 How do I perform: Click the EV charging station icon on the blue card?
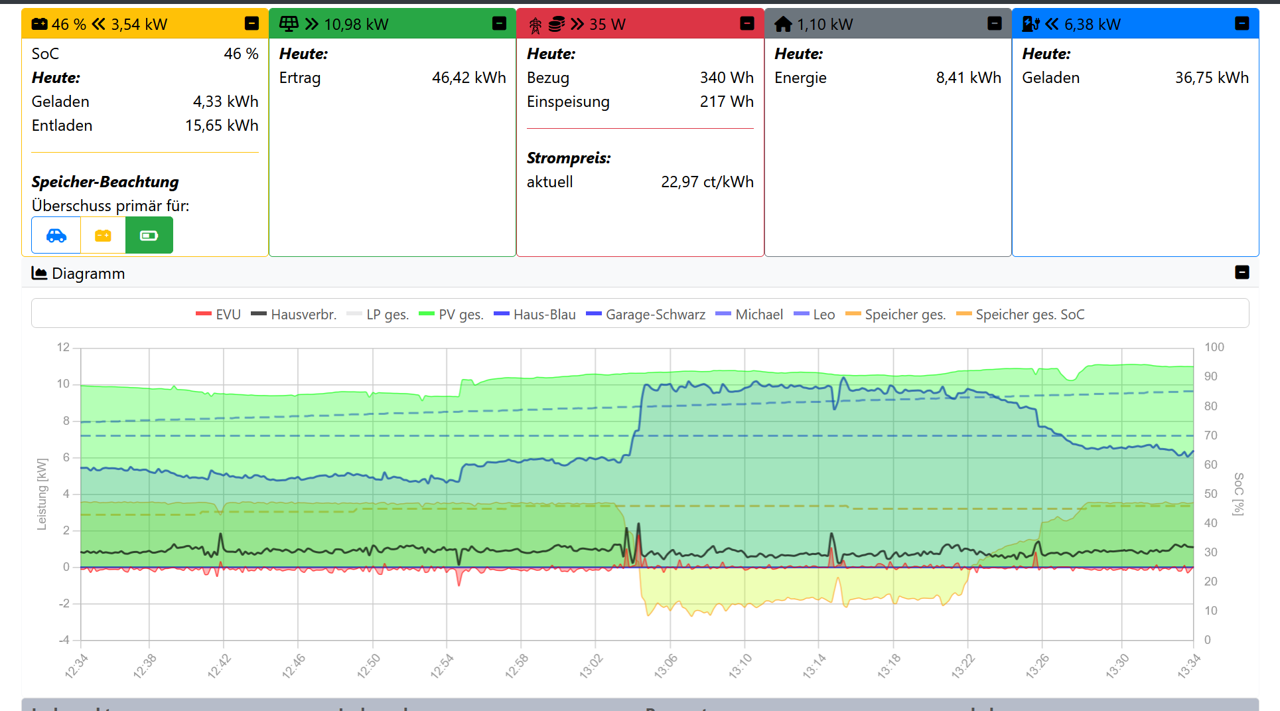1032,24
